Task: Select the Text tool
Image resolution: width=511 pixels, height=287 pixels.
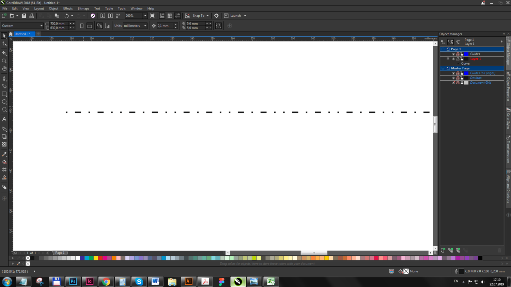Action: pyautogui.click(x=4, y=119)
